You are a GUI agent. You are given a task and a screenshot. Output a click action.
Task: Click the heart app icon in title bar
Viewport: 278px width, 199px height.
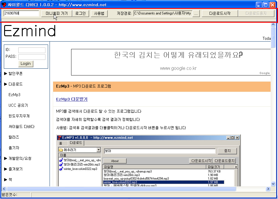[4, 5]
